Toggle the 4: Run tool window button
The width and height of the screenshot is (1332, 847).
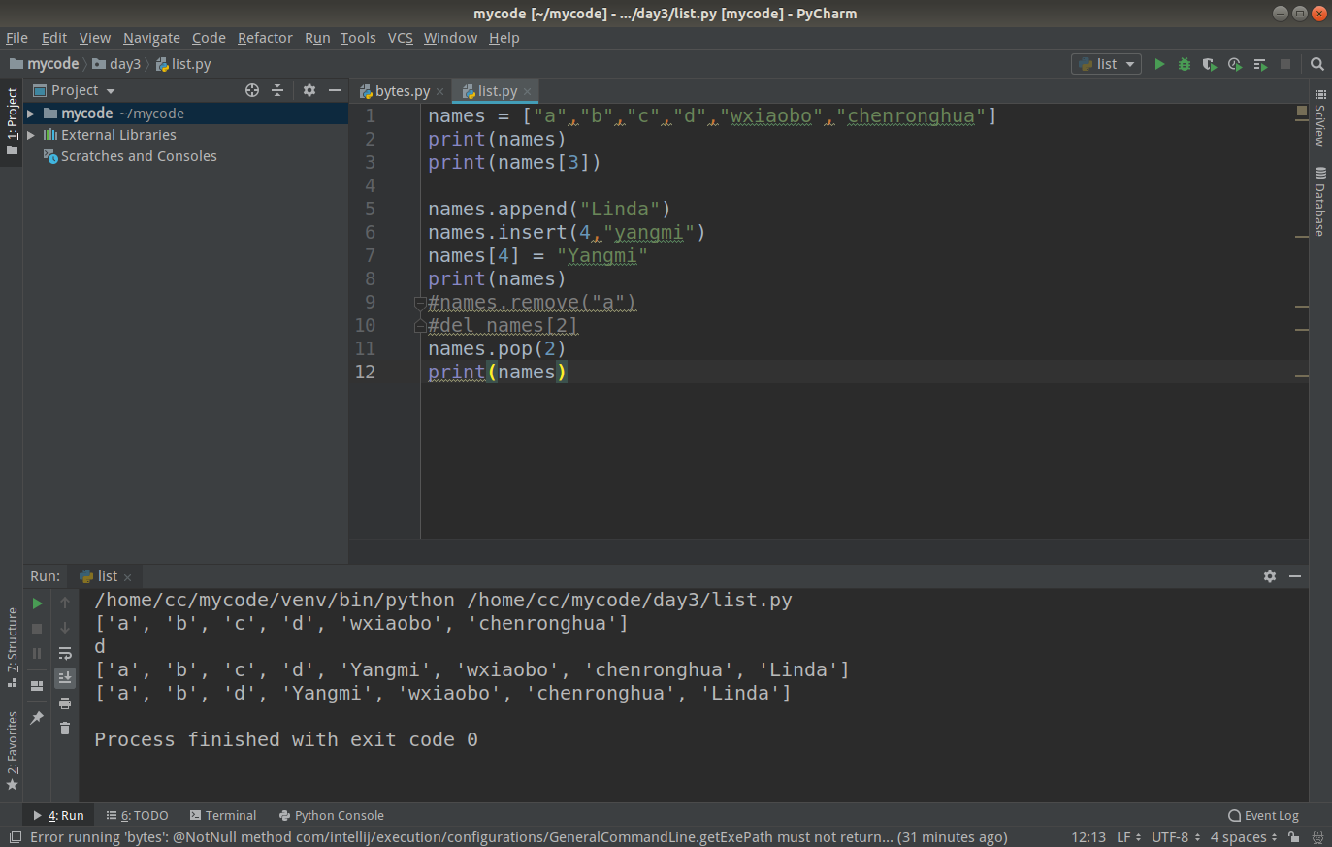[x=59, y=816]
